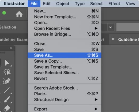Select the Paintbrush tool

pyautogui.click(x=7, y=99)
